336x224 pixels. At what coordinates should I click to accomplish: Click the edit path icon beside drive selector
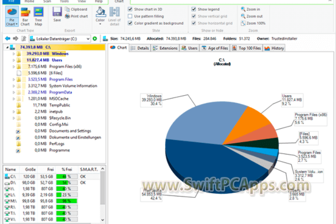point(24,39)
